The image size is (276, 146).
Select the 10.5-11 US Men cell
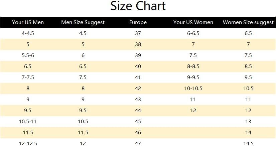(x=28, y=122)
